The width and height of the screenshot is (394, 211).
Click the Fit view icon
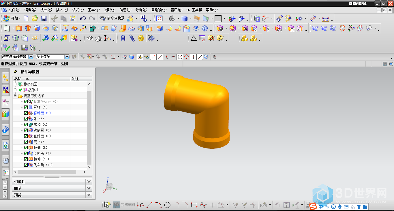pos(159,18)
